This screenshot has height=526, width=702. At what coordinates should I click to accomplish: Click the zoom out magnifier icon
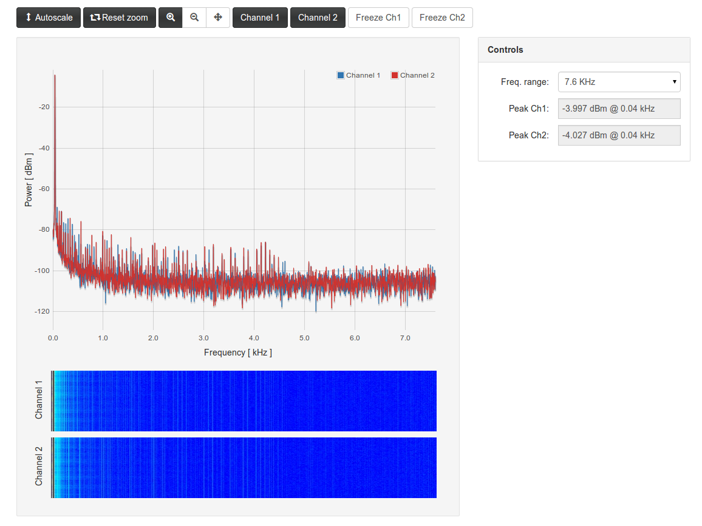coord(194,18)
